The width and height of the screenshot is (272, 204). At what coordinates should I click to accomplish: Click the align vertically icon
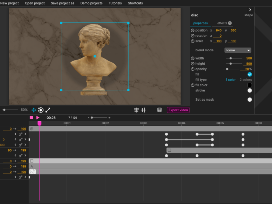[143, 110]
